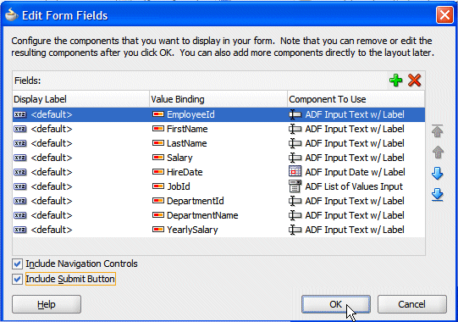Image resolution: width=458 pixels, height=322 pixels.
Task: Open Help for Edit Form Fields
Action: tap(47, 304)
